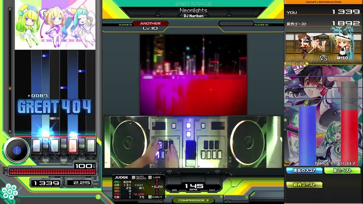
Task: Click the 自己ベスト green legend button
Action: tap(342, 170)
